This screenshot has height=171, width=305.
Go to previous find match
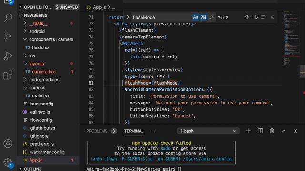[x=247, y=17]
